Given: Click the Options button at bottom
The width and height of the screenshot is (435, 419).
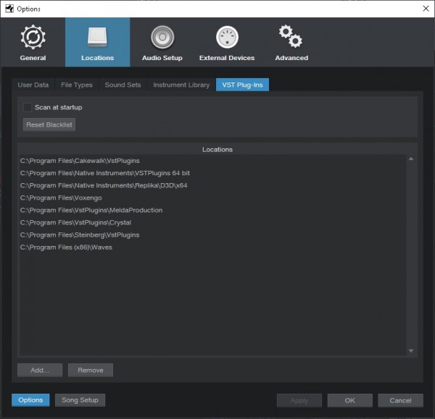Looking at the screenshot, I should click(30, 400).
